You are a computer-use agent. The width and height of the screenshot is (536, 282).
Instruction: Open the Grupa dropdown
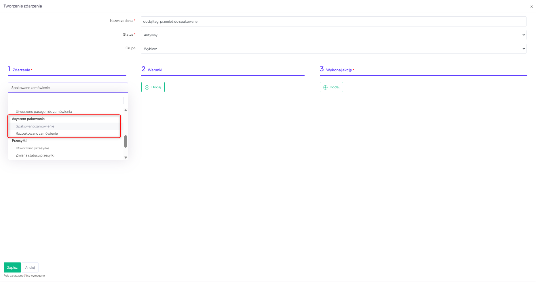click(x=333, y=49)
